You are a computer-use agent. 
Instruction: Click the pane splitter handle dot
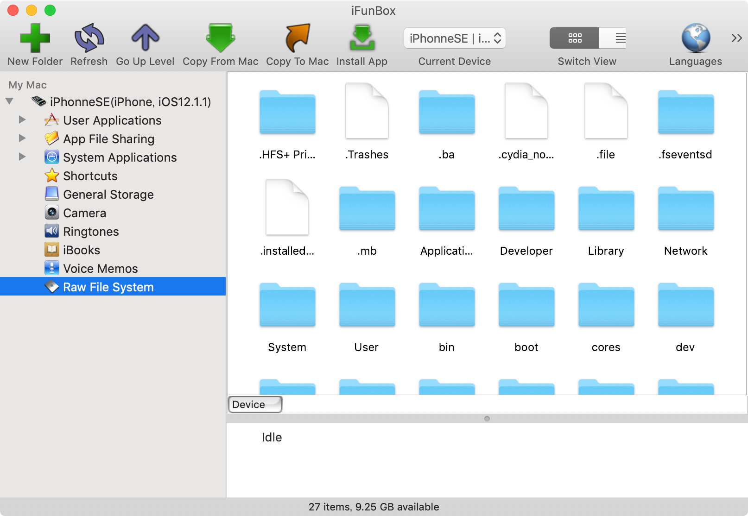[487, 419]
